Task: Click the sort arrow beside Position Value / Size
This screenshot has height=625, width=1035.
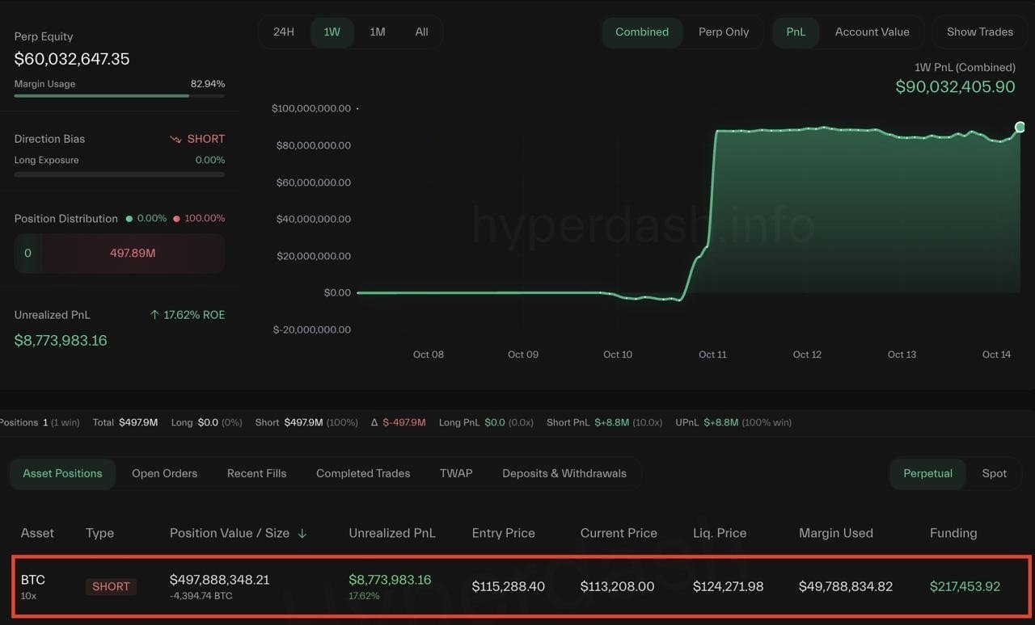Action: coord(302,534)
